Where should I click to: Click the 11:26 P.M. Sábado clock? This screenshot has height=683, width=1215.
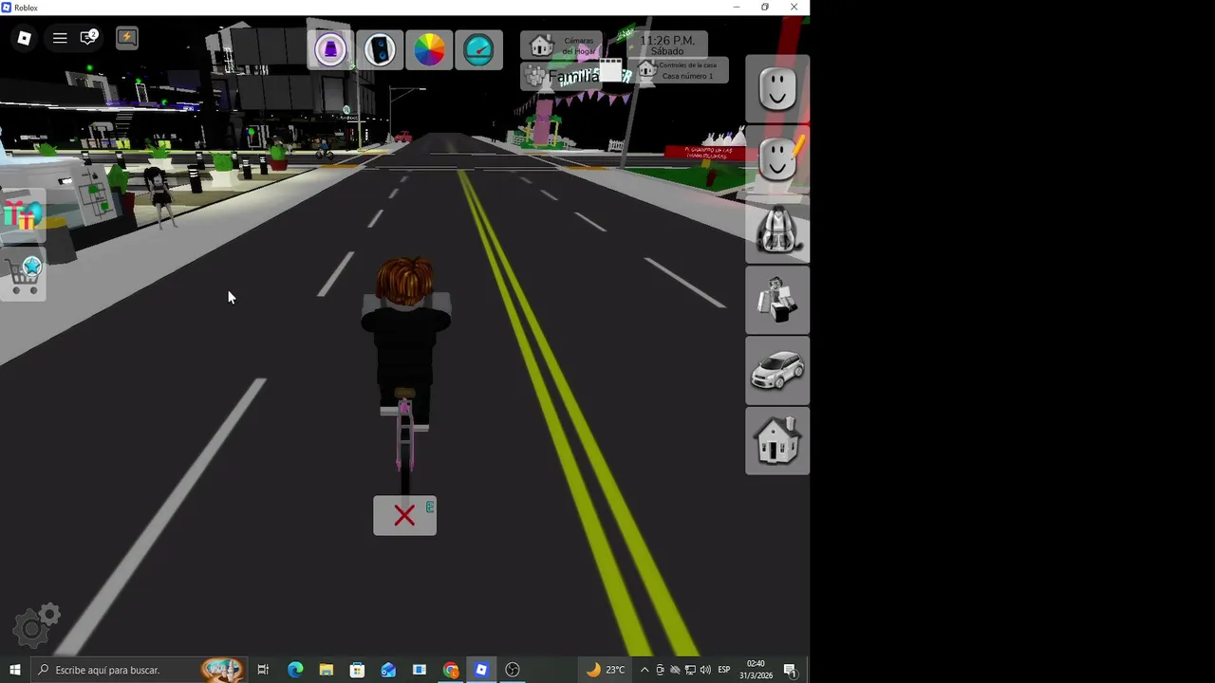tap(667, 46)
